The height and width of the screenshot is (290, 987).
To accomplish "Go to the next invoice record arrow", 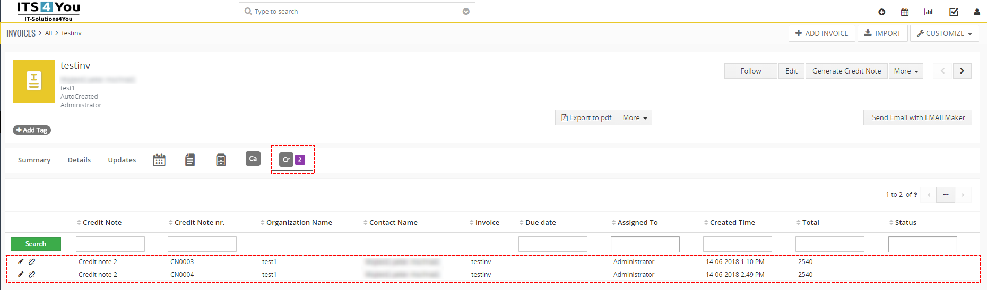I will pyautogui.click(x=962, y=71).
